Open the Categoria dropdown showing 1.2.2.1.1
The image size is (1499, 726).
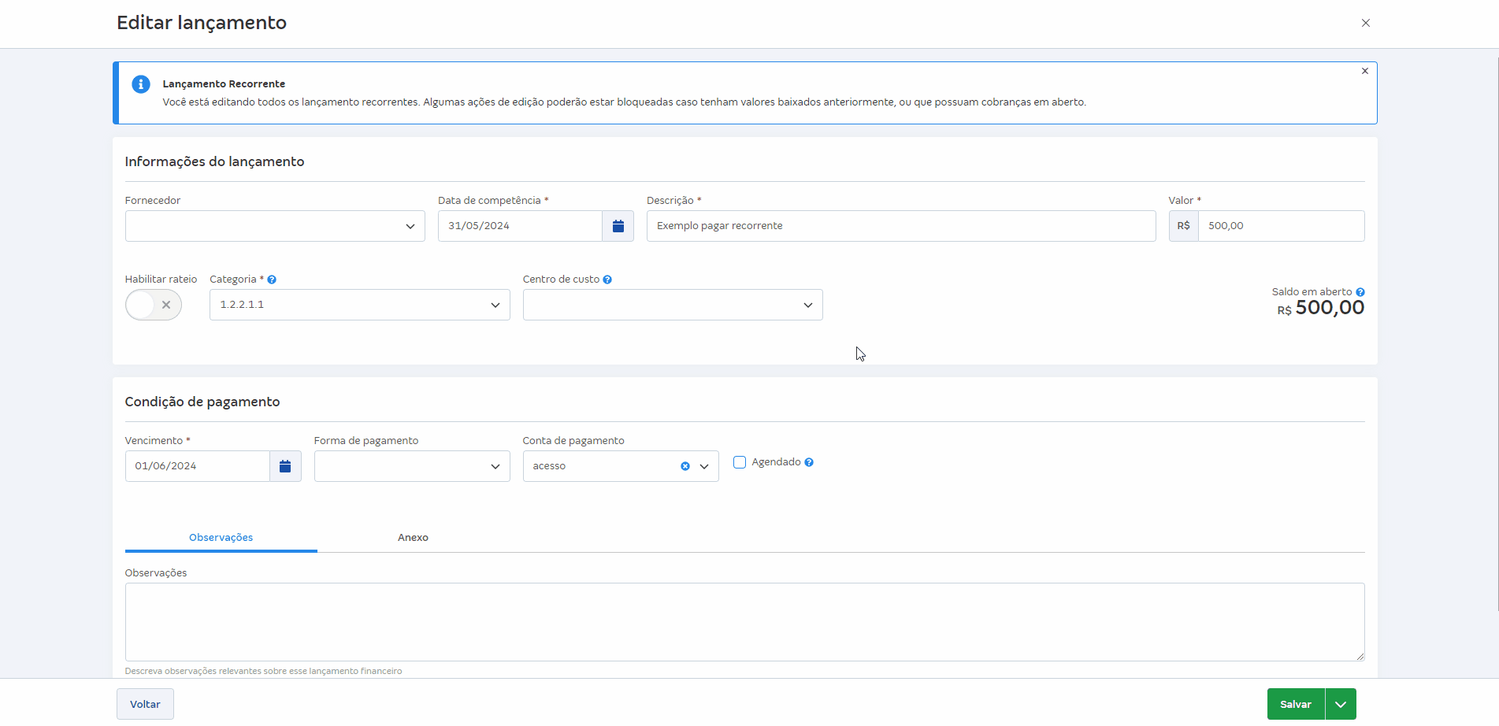pos(359,305)
